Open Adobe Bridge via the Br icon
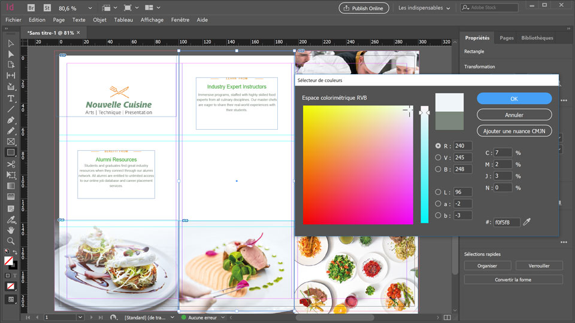Screen dimensions: 575x323 [x=32, y=8]
